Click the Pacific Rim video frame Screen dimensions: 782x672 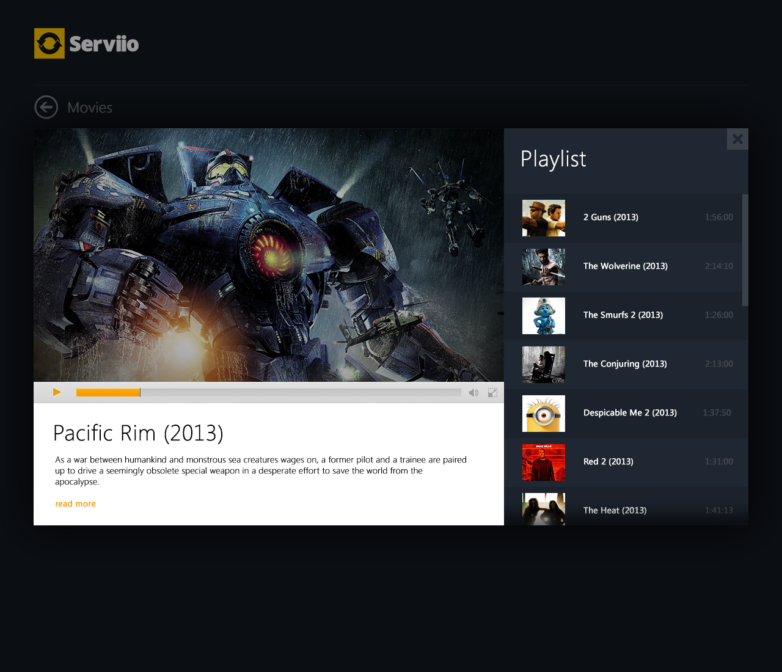tap(269, 255)
